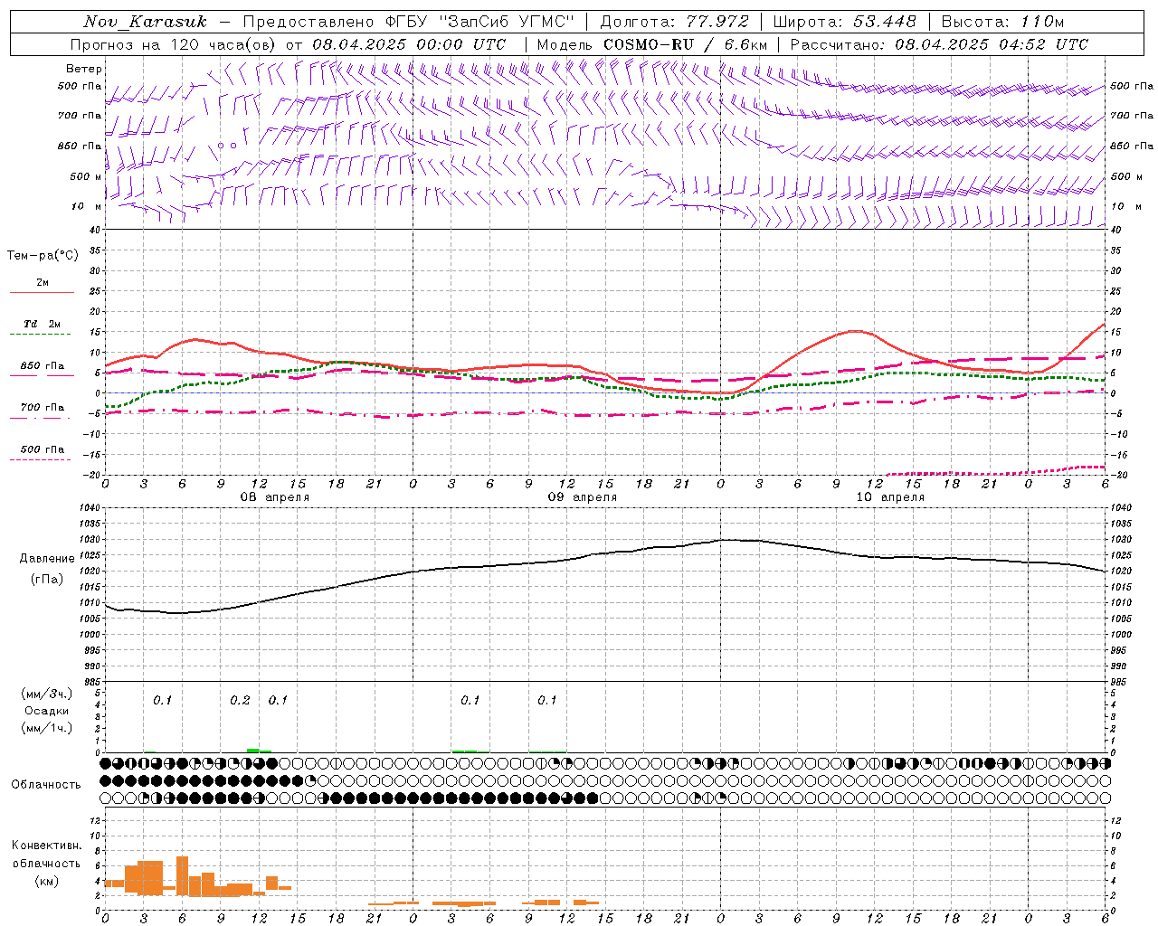Image resolution: width=1158 pixels, height=926 pixels.
Task: Click the Высота: 110м value
Action: (x=1003, y=22)
